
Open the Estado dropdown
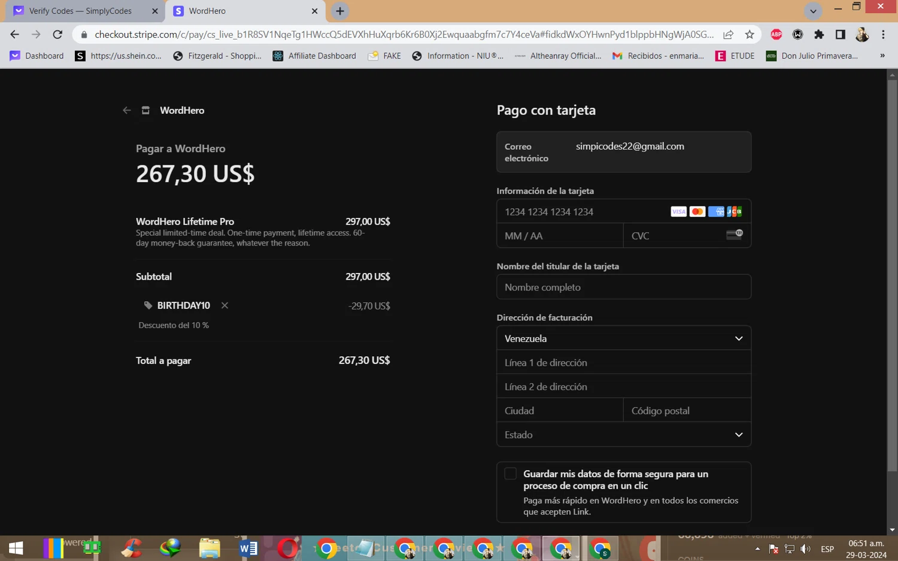(x=624, y=435)
